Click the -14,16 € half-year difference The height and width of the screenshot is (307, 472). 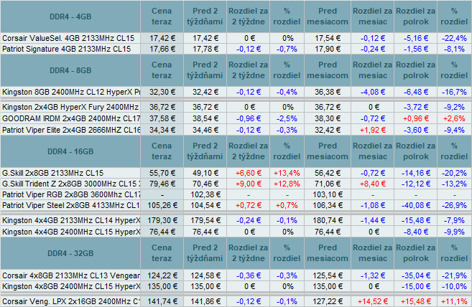[415, 173]
